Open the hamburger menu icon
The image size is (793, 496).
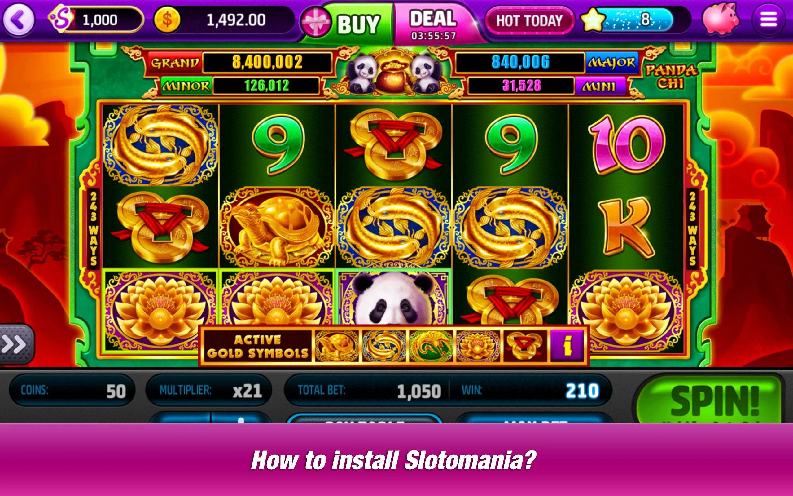[769, 19]
